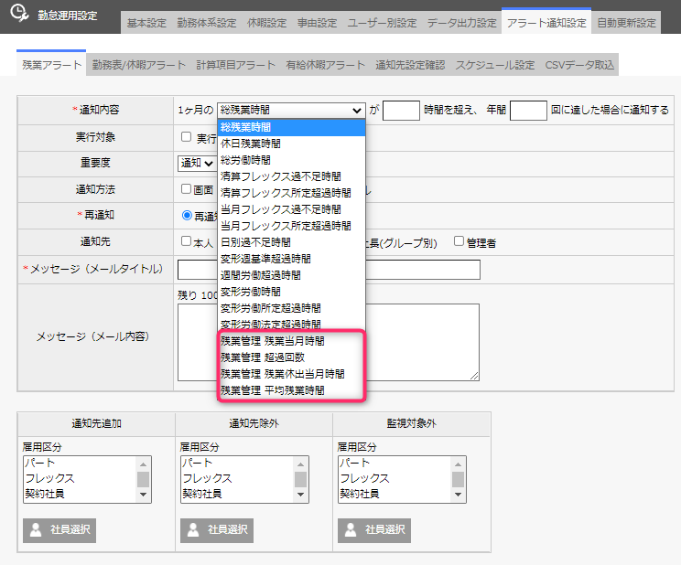Screen dimensions: 681x565
Task: Select 契約社員 in 監視対象外 雇用区分 list
Action: click(395, 494)
